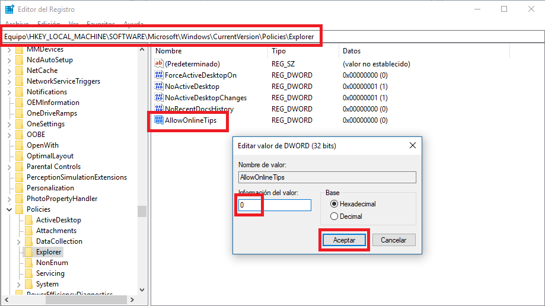545x306 pixels.
Task: Click the OEMInformation folder icon
Action: pos(20,103)
